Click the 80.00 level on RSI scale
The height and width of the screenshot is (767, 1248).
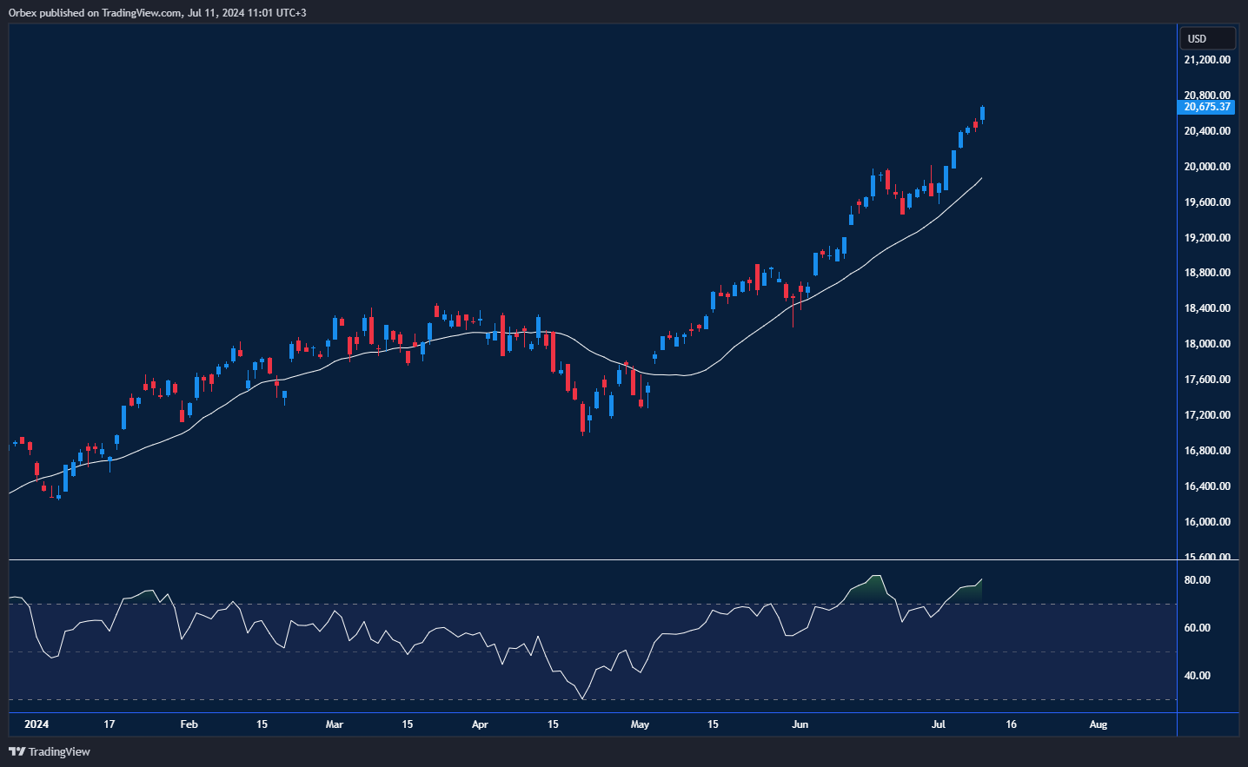1197,580
